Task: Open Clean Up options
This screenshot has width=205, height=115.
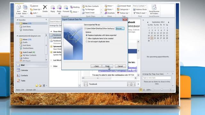Action: [x=36, y=9]
